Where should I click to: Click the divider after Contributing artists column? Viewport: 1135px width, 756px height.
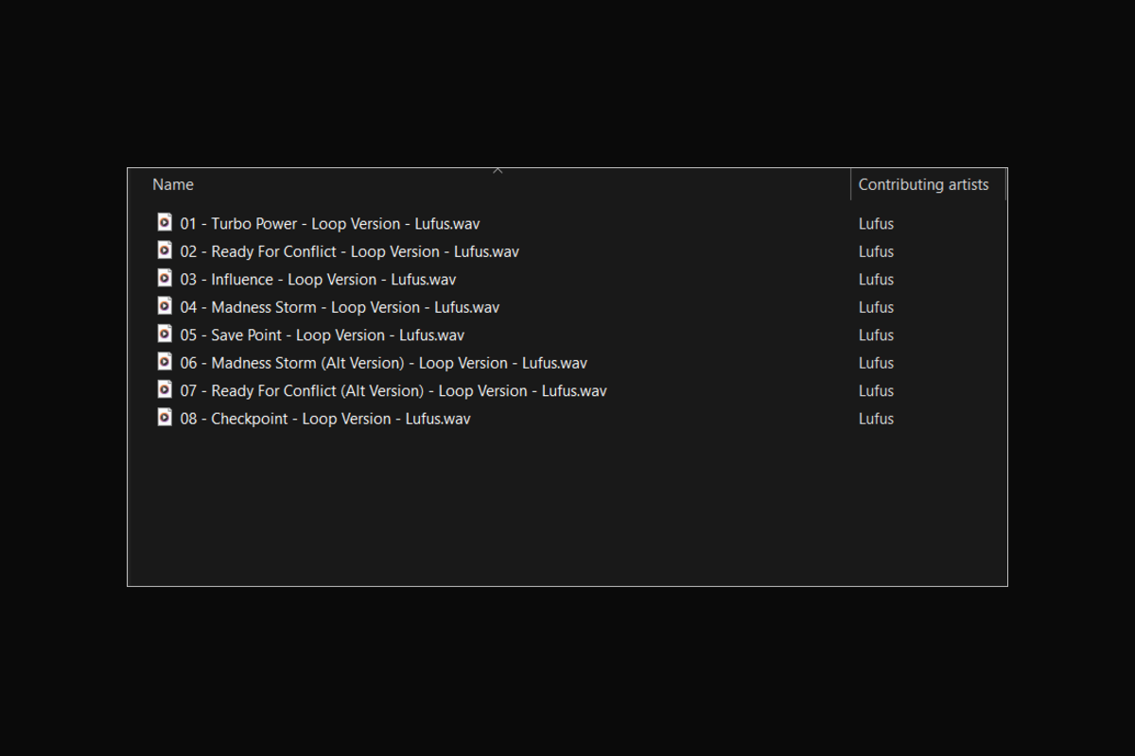pos(1005,185)
